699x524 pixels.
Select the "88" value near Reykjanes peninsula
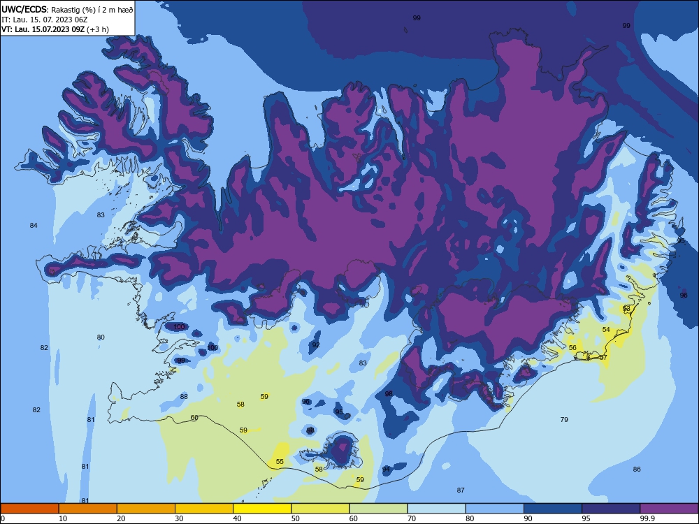coord(184,397)
